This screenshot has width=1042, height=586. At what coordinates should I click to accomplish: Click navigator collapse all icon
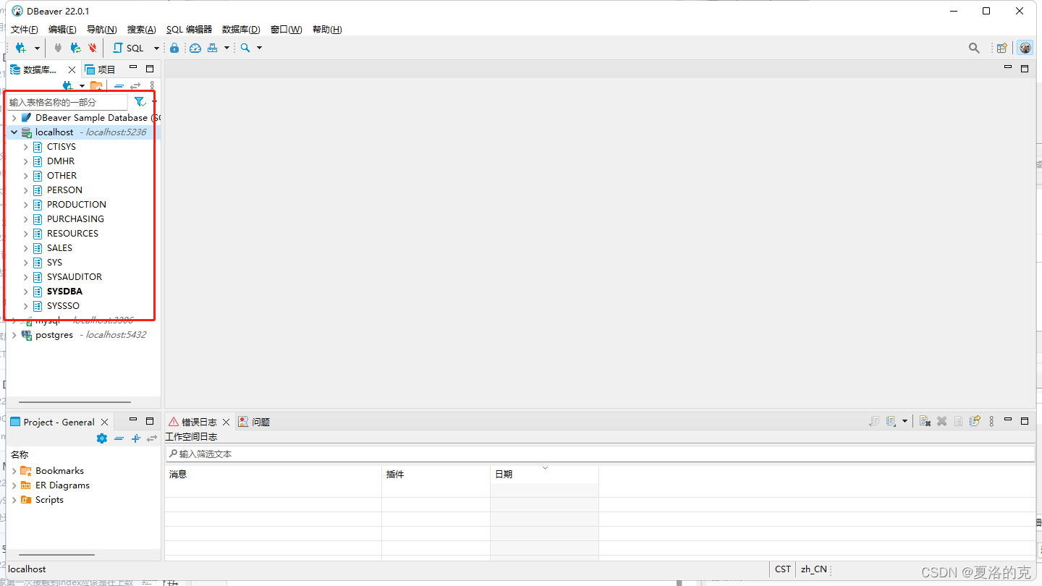[x=119, y=85]
